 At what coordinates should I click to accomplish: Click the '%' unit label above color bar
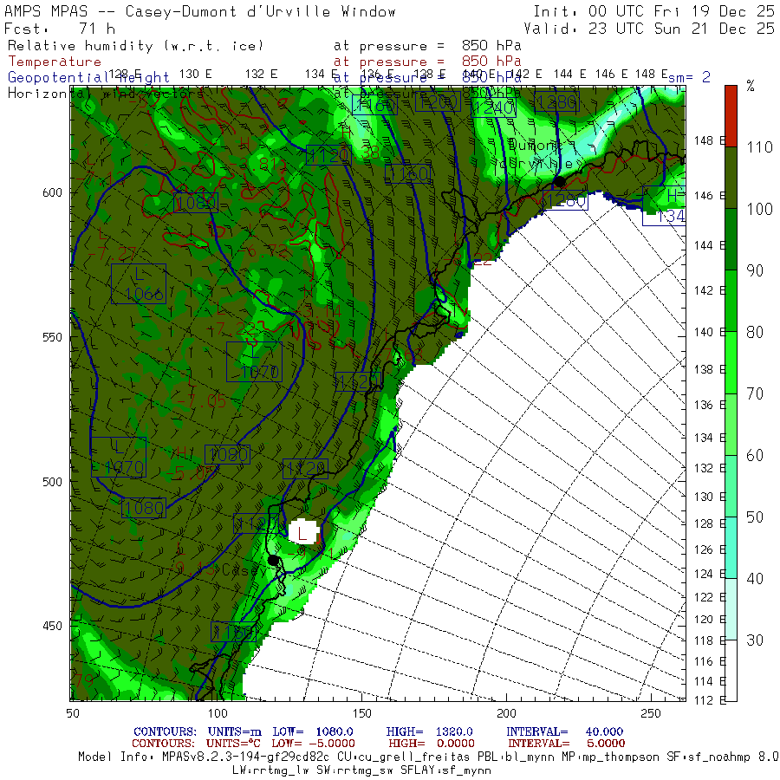pos(751,86)
